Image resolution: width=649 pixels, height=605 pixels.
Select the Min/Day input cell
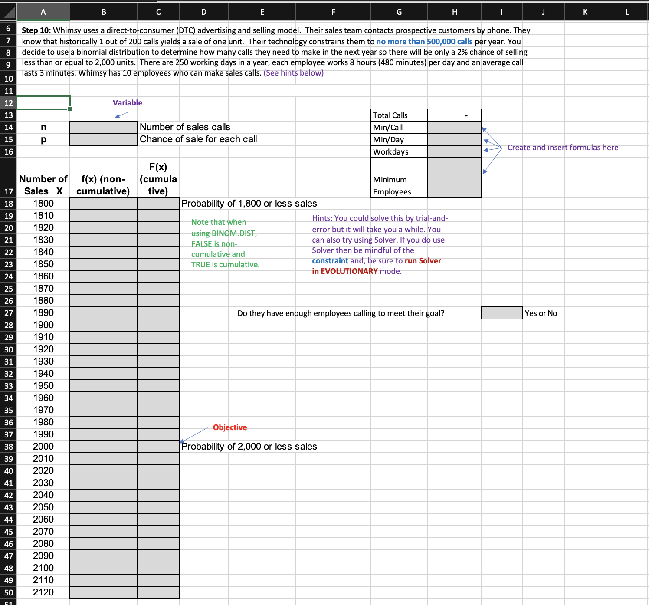454,139
